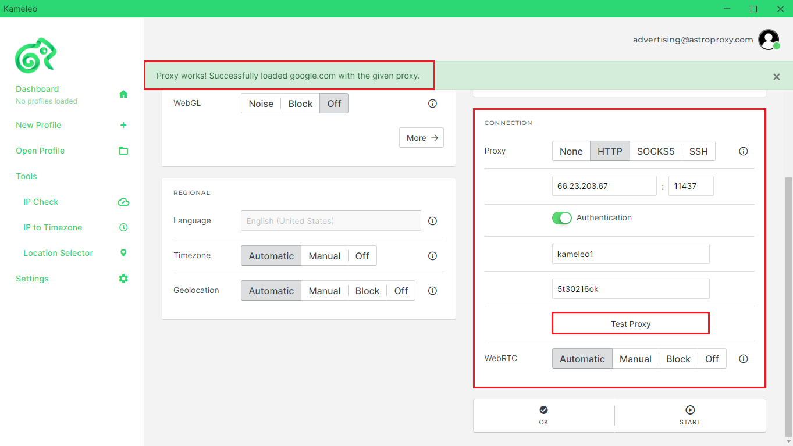This screenshot has width=793, height=446.
Task: Click the Kameleo chameleon logo
Action: pyautogui.click(x=35, y=56)
